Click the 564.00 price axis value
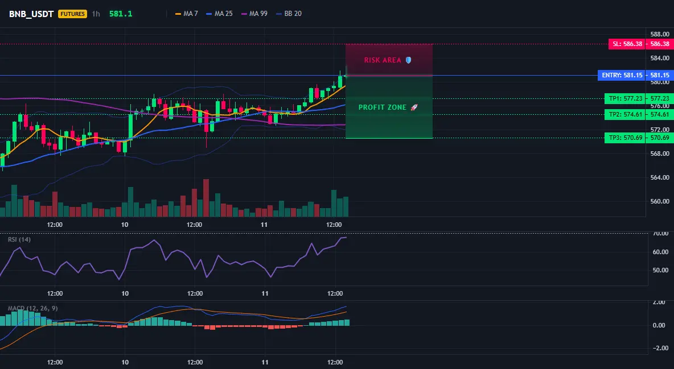The width and height of the screenshot is (674, 369). [660, 177]
